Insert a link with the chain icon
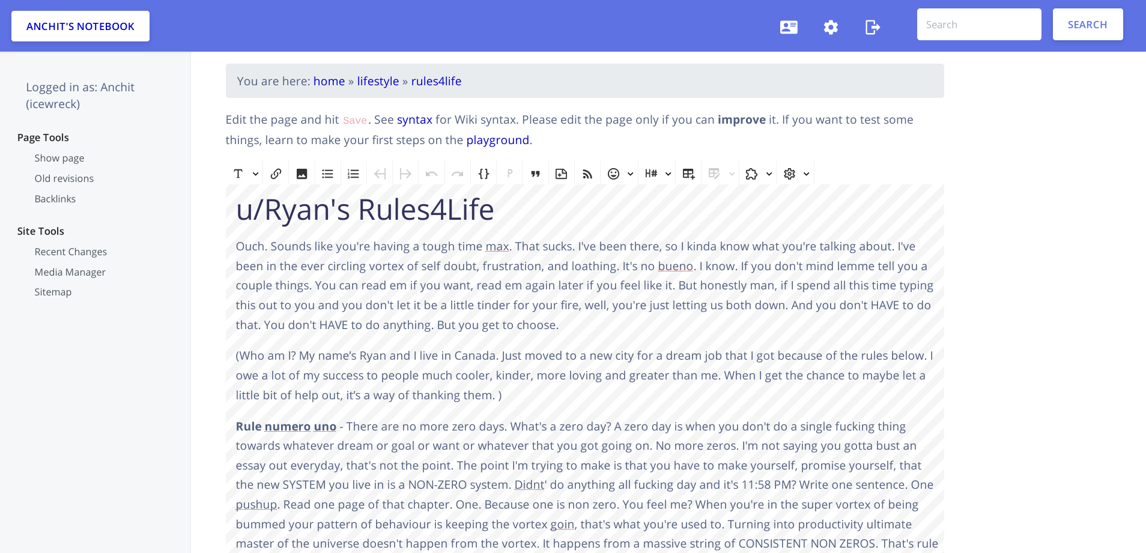This screenshot has height=553, width=1146. tap(276, 174)
